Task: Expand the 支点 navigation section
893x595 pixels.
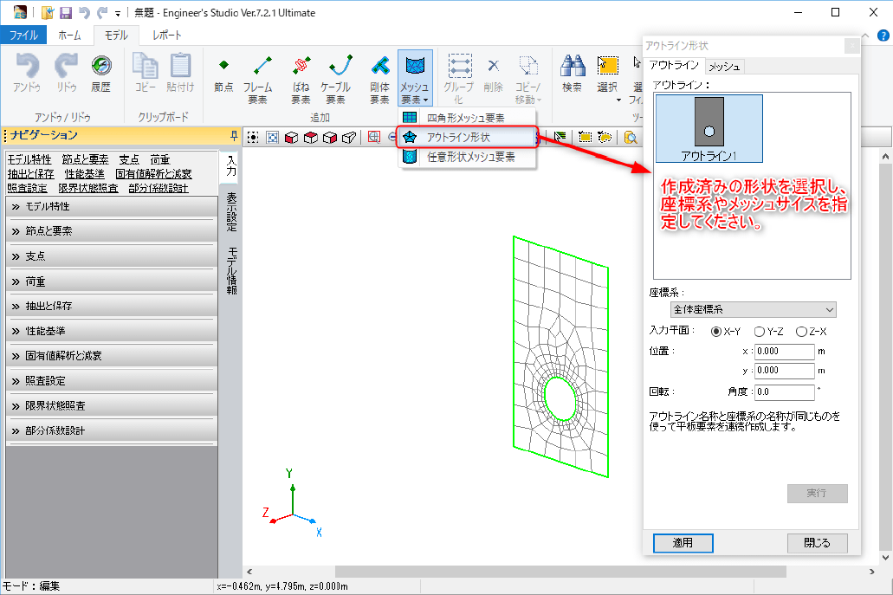Action: click(112, 256)
